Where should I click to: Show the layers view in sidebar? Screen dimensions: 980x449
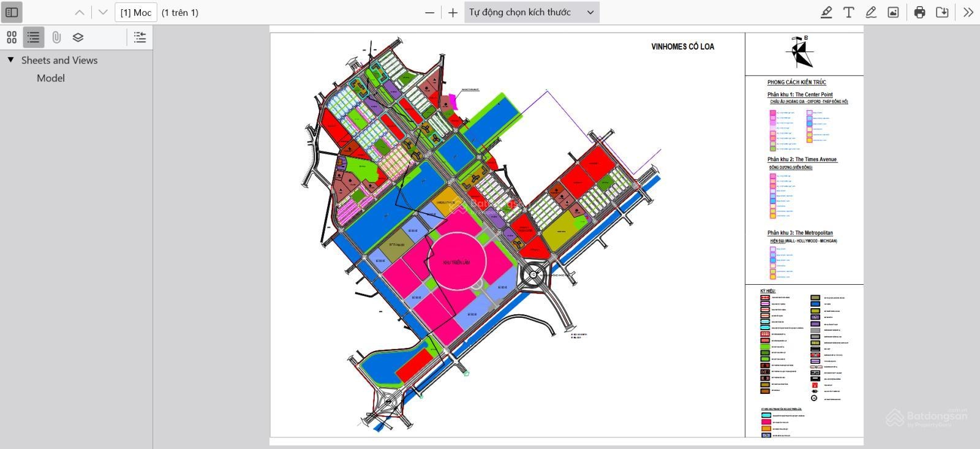click(78, 37)
